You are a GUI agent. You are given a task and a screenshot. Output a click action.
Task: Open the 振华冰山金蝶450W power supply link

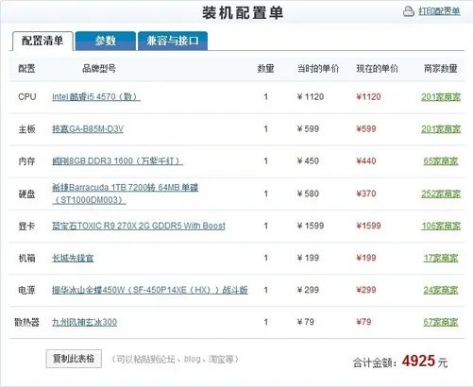[x=150, y=290]
